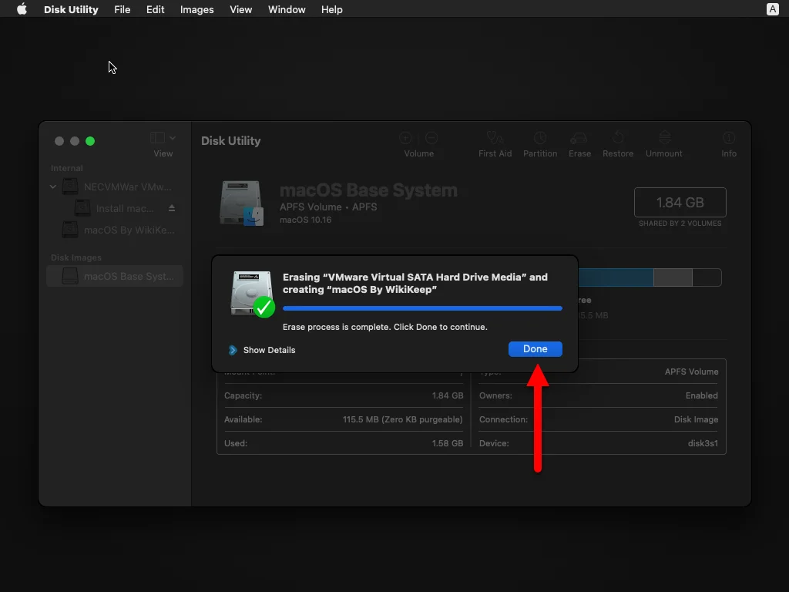Open the Edit menu
The image size is (789, 592).
point(155,9)
